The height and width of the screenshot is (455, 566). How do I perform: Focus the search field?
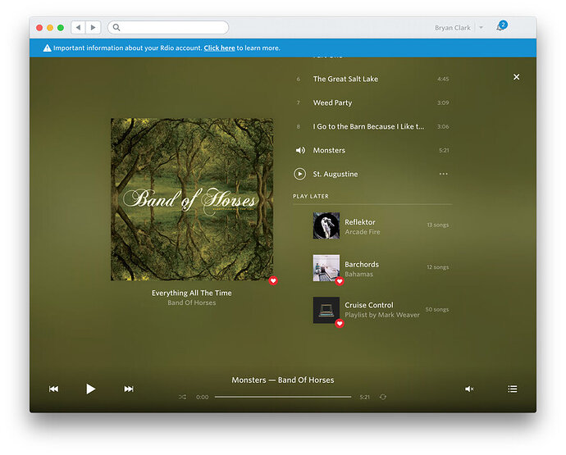(x=168, y=27)
